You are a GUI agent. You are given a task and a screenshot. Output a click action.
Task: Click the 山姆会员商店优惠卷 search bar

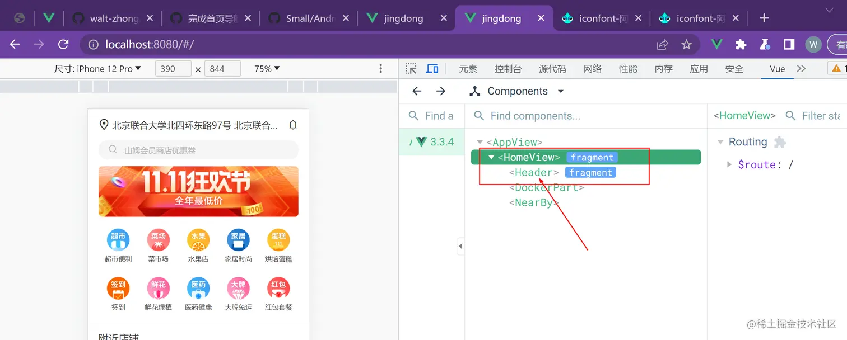(198, 150)
